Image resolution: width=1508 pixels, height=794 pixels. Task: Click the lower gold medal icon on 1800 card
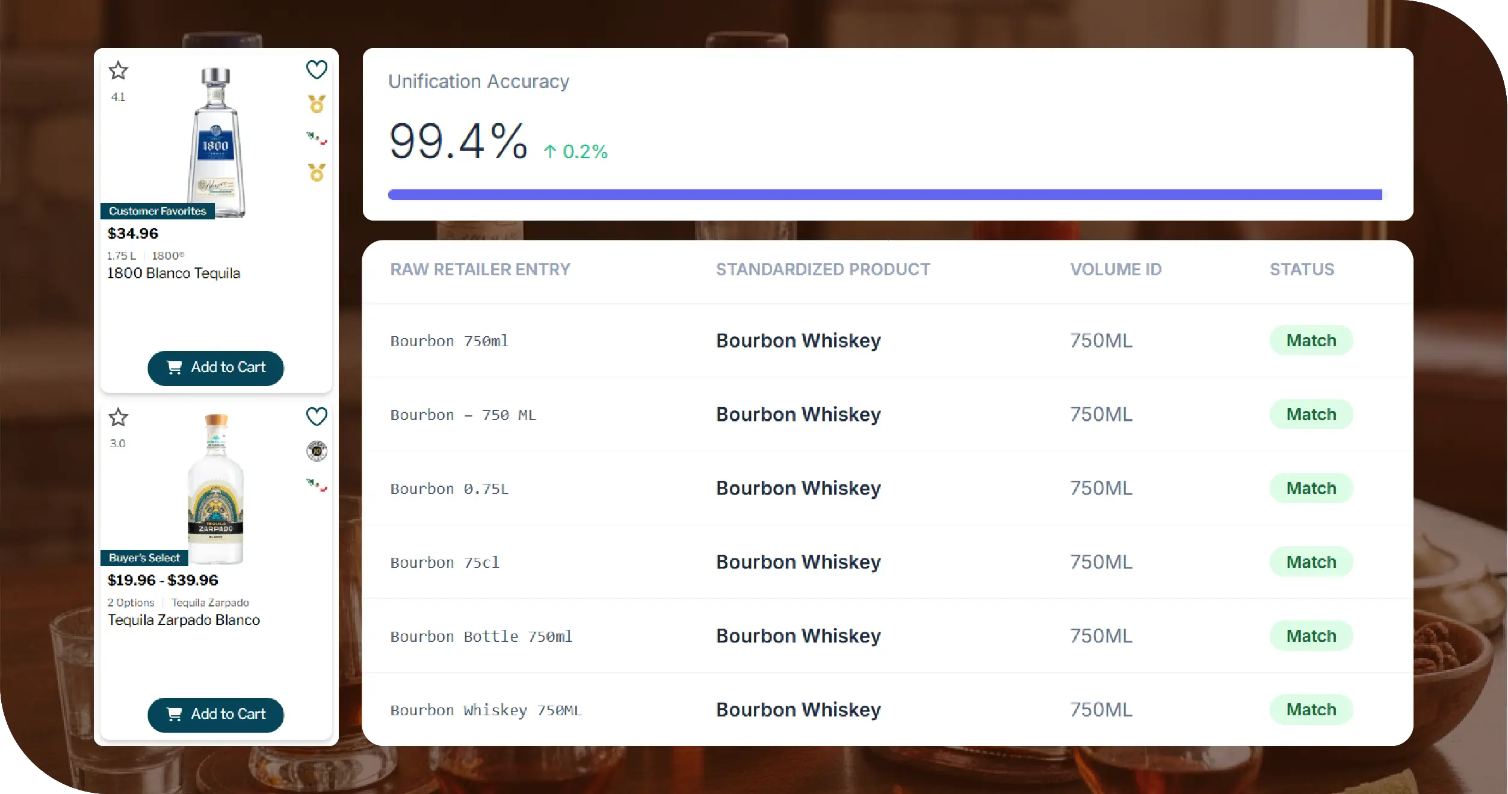pyautogui.click(x=317, y=173)
